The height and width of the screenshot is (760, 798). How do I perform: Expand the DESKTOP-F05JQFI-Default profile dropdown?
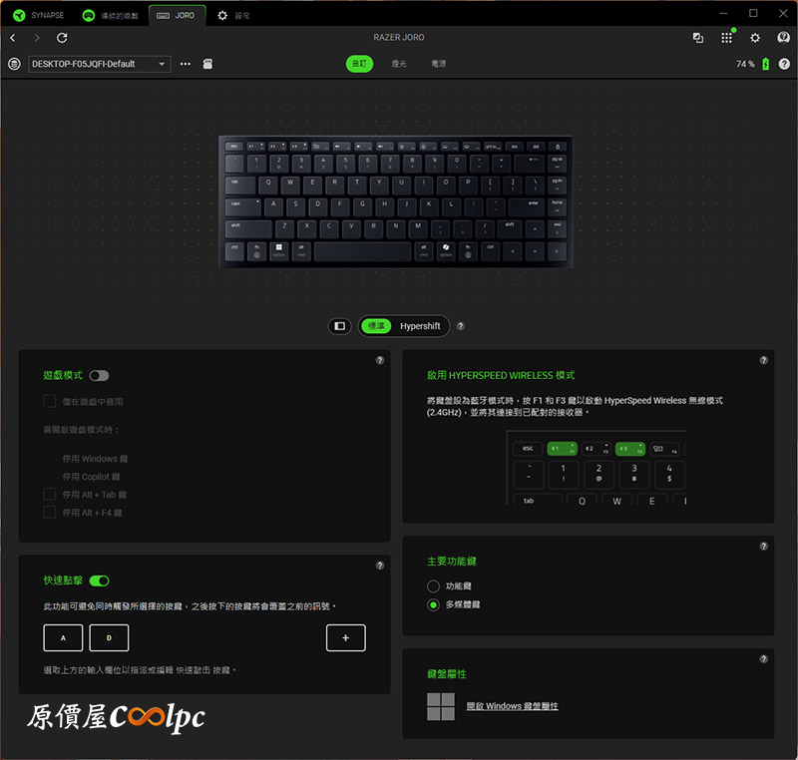pos(99,64)
